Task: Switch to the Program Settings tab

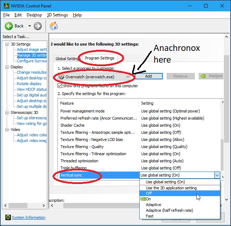Action: point(100,58)
